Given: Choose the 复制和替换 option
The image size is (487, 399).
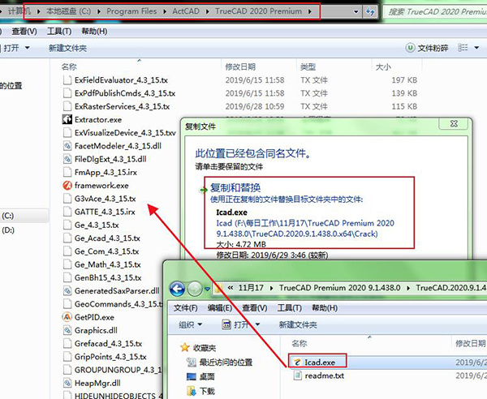Looking at the screenshot, I should [309, 212].
